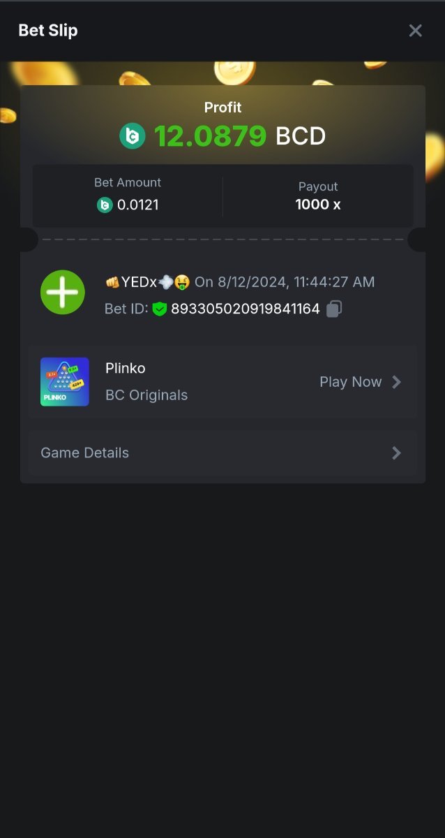Click the small coin icon beside 0.0121
445x838 pixels.
point(105,205)
